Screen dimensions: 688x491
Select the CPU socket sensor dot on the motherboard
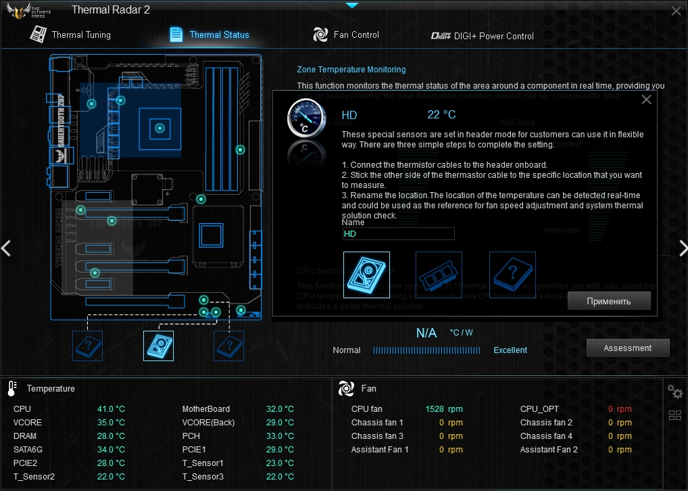pos(159,128)
